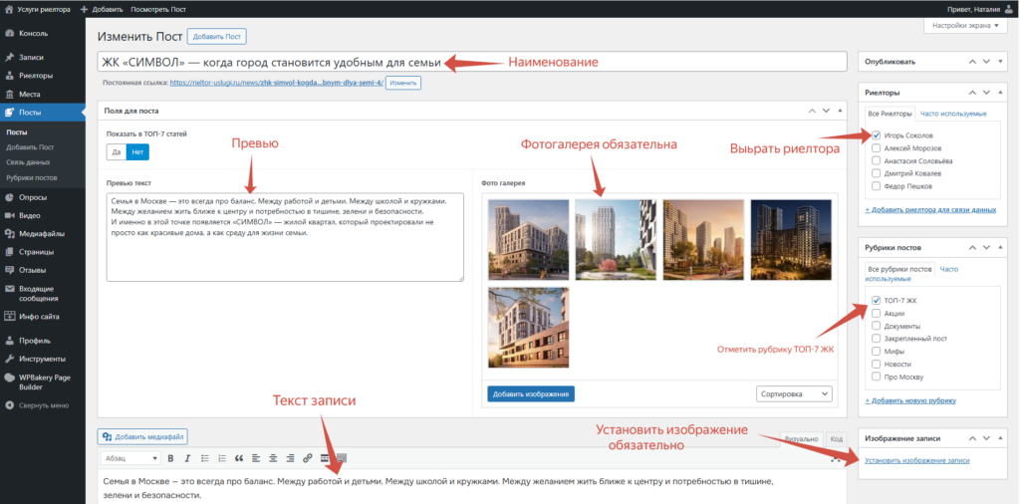Open the Сортировка gallery dropdown

coord(794,394)
